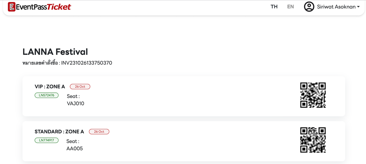This screenshot has width=366, height=164.
Task: Select the LN572476 ticket code badge
Action: (x=47, y=95)
